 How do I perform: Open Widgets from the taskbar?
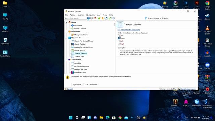point(89,118)
